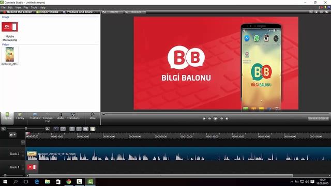The height and width of the screenshot is (186, 331).
Task: Toggle crop mode icon above preview
Action: coord(311,12)
